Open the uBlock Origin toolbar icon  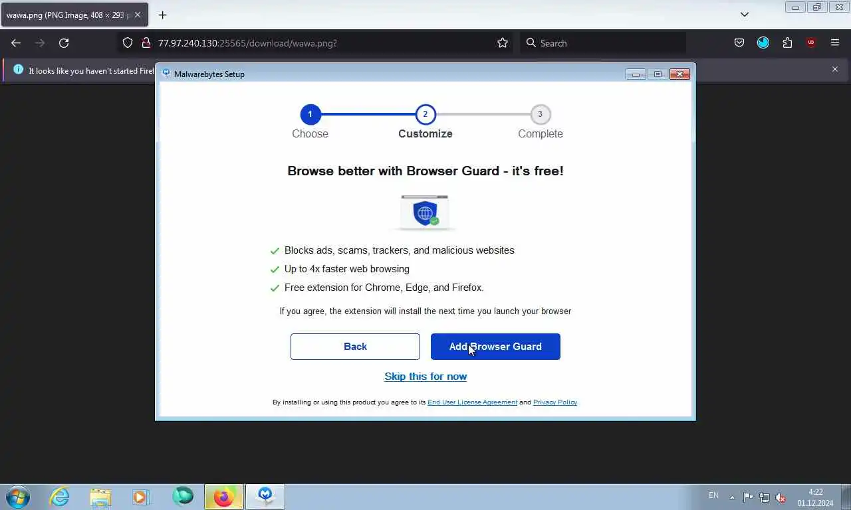[x=811, y=43]
